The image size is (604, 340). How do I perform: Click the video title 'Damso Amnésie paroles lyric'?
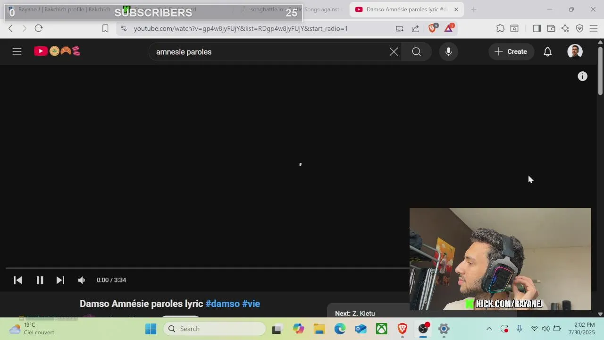click(x=142, y=304)
